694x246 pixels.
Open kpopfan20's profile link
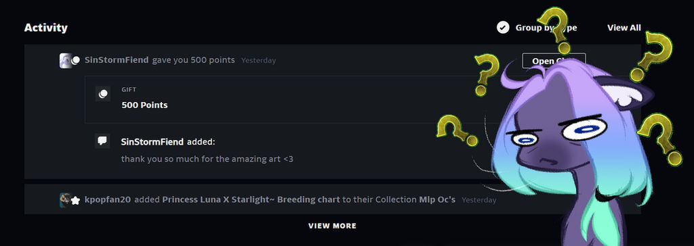point(108,200)
